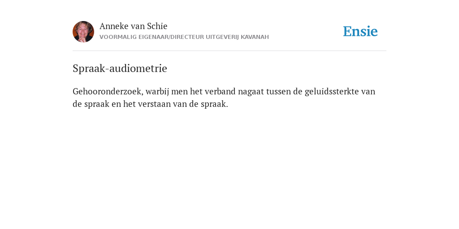Click the letter E of the Ensie logo
Image resolution: width=459 pixels, height=229 pixels.
tap(347, 31)
